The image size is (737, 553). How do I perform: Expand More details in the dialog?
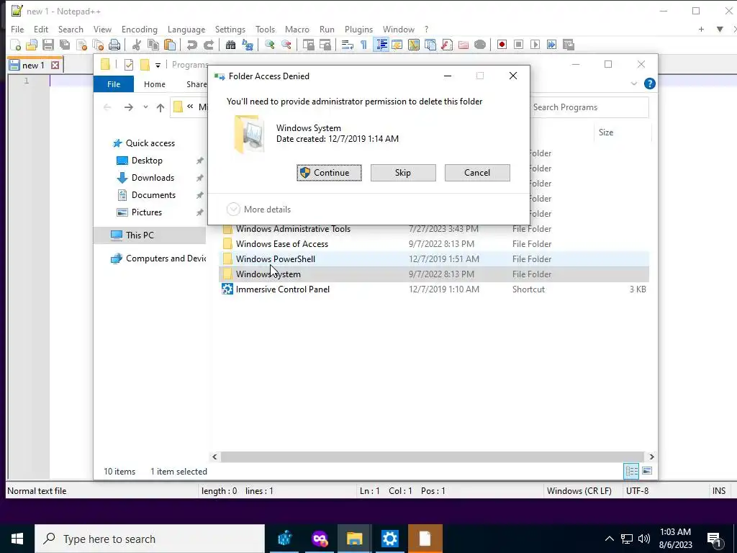[x=259, y=210]
